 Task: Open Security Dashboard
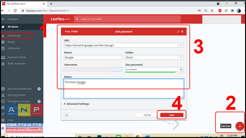19,89
